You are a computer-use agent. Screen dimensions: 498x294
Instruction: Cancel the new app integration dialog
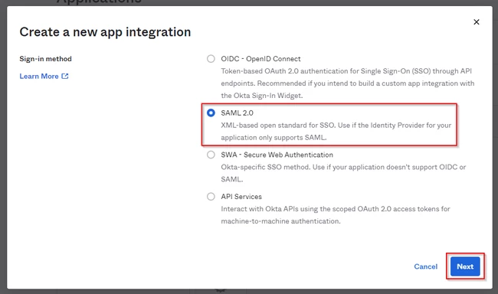[x=425, y=266]
